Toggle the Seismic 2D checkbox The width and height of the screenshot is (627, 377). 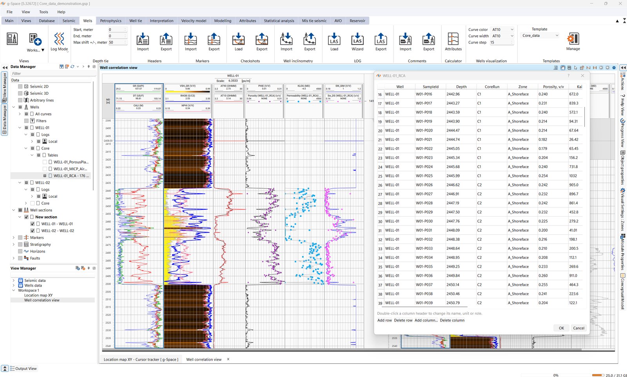pos(20,87)
